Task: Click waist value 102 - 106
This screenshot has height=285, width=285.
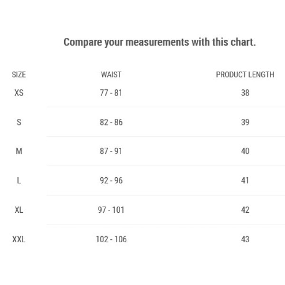Action: pos(111,239)
